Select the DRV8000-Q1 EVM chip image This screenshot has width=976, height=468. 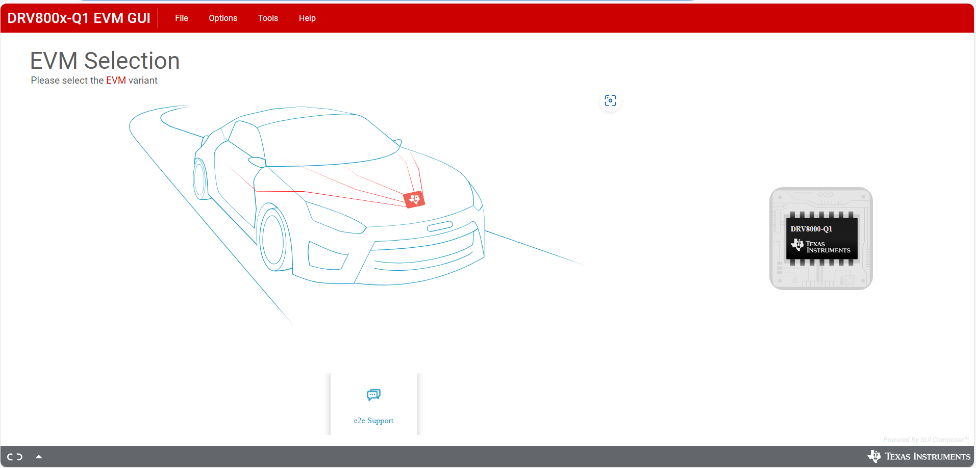[x=820, y=238]
